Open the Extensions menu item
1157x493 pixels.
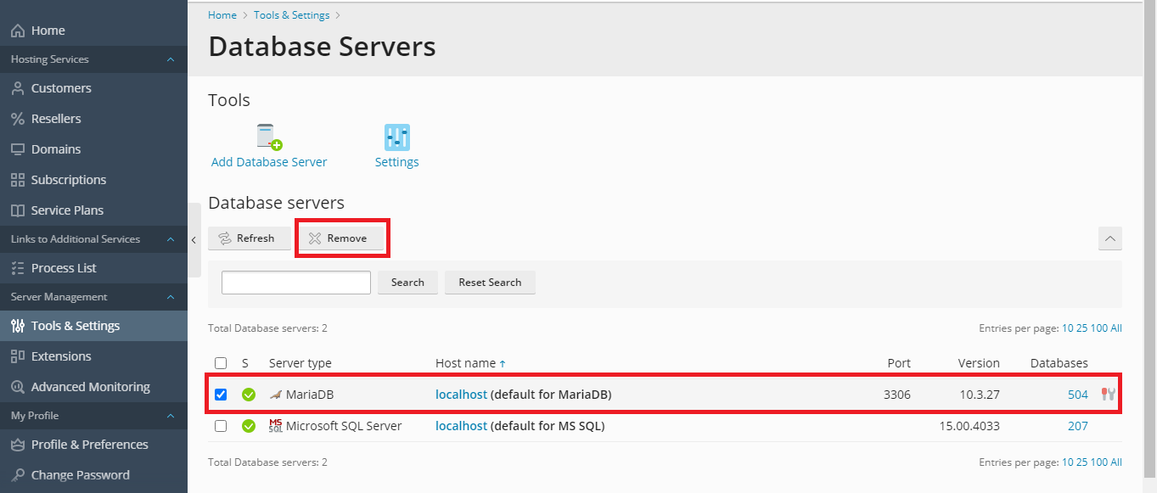(93, 356)
